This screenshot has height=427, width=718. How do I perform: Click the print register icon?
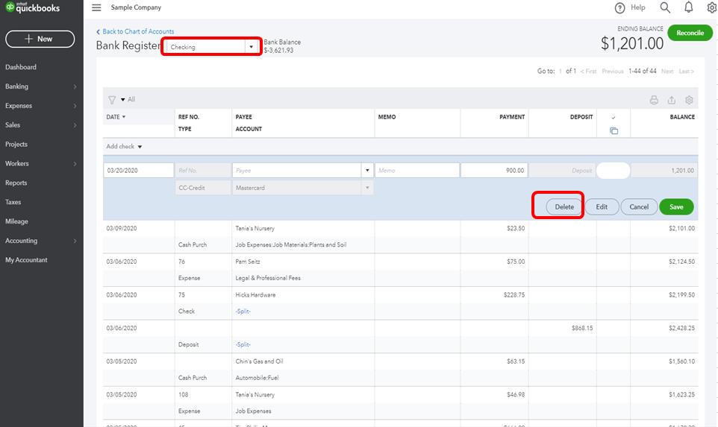[654, 100]
